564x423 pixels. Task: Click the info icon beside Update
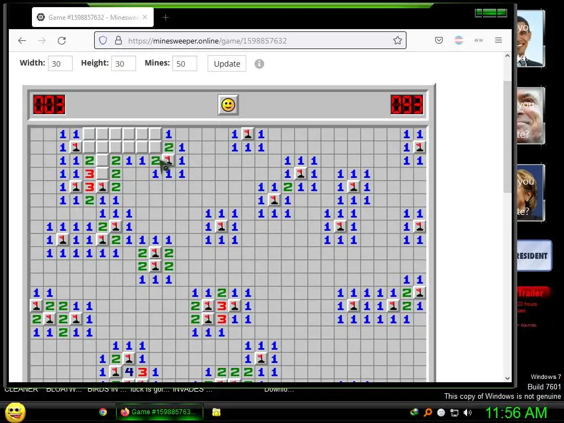(259, 64)
